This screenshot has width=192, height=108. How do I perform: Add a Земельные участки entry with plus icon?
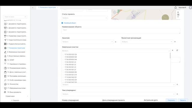pyautogui.click(x=172, y=50)
